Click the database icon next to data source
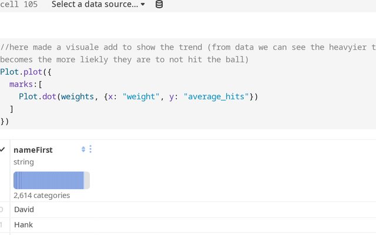Viewport: 376px width, 235px height. (x=159, y=5)
